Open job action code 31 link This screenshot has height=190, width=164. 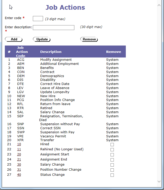click(x=19, y=170)
